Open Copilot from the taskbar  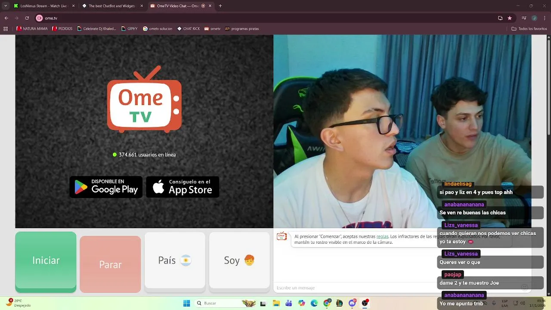(301, 303)
